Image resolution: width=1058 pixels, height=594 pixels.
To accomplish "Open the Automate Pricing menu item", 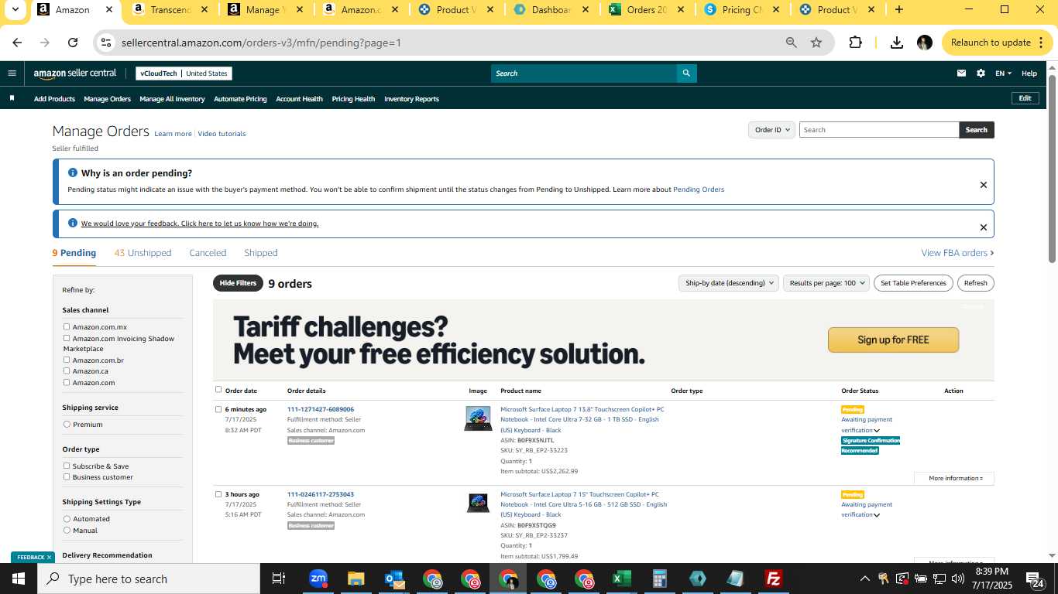I will (240, 99).
